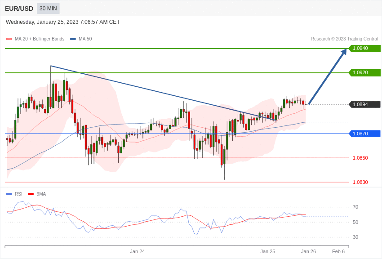The width and height of the screenshot is (382, 259).
Task: Click the red 9MA legend swatch
Action: 31,194
